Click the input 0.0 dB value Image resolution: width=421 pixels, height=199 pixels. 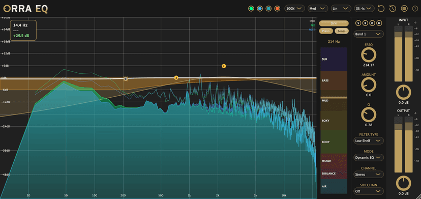[x=404, y=103]
